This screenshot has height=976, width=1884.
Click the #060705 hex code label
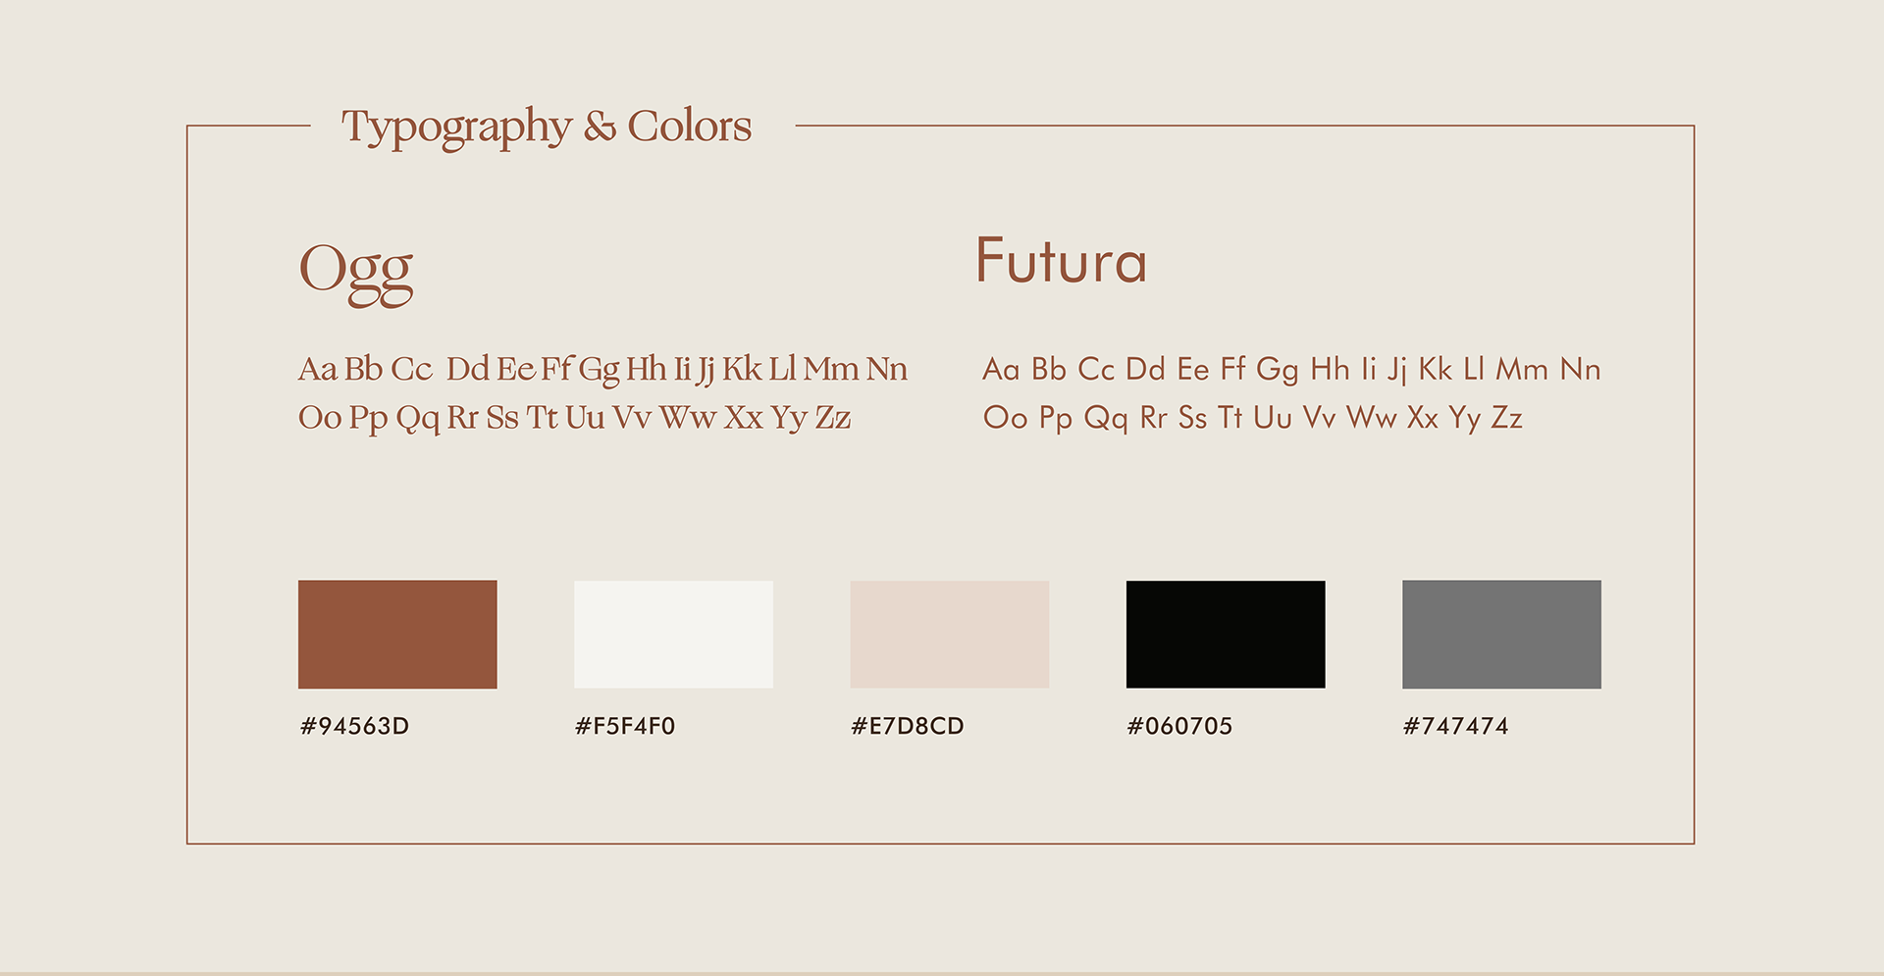click(x=1179, y=726)
